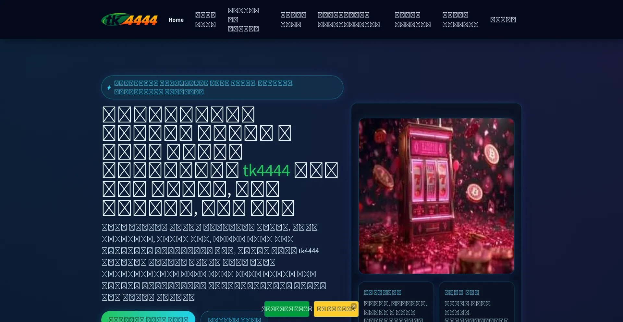Dismiss the floating buttons with the X icon
The height and width of the screenshot is (322, 623).
(x=354, y=306)
